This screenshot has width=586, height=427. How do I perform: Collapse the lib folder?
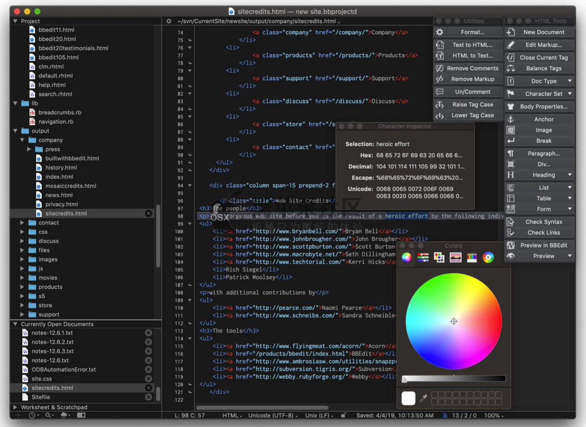click(15, 103)
